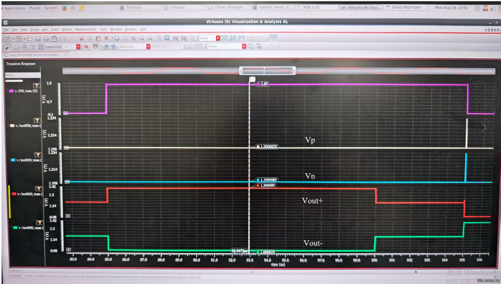
Task: Click the pencil edit icon in the second toolbar
Action: (x=8, y=47)
